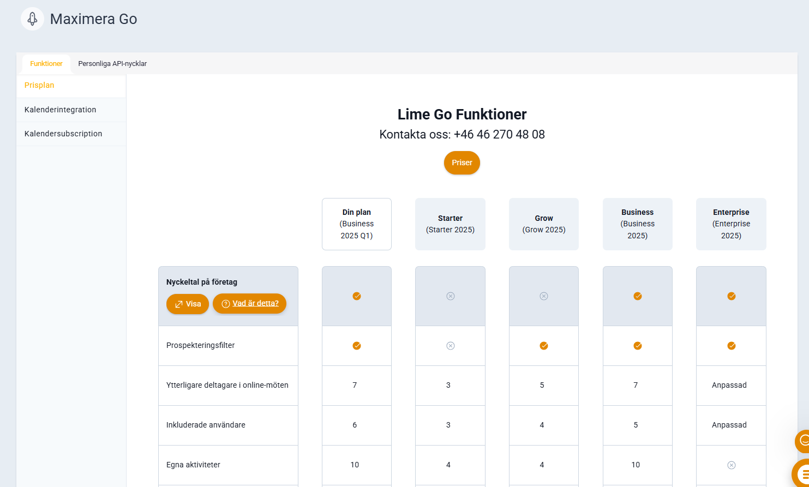Click Din plan value 6 for Inkluderade användare
This screenshot has height=487, width=809.
[x=355, y=425]
